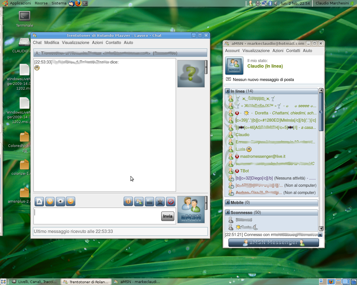Select contact Diego (Nessuna attività)

pyautogui.click(x=272, y=178)
